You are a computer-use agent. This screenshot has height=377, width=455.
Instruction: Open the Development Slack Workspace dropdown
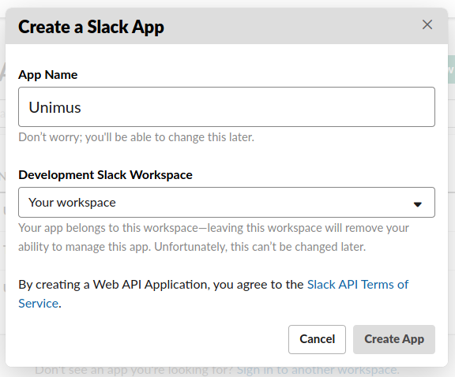tap(227, 202)
